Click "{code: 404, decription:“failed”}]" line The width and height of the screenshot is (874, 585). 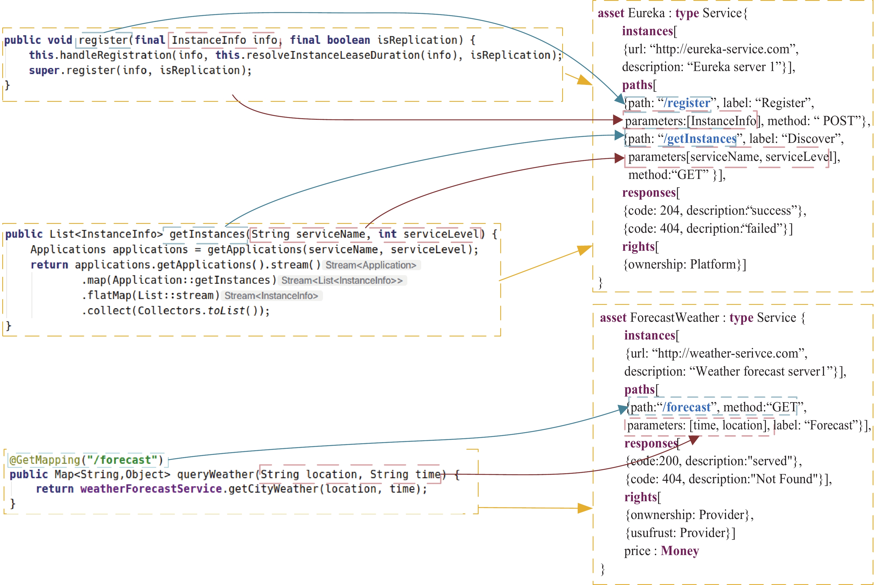coord(708,228)
